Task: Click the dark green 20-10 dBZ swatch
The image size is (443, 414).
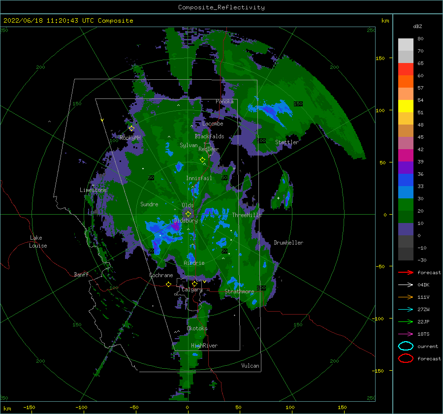Action: coord(406,217)
